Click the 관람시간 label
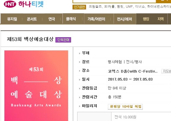 point(89,97)
